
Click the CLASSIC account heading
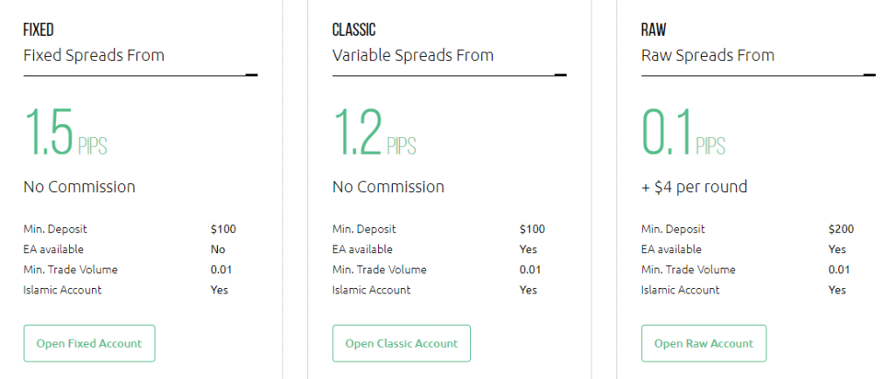(x=354, y=30)
